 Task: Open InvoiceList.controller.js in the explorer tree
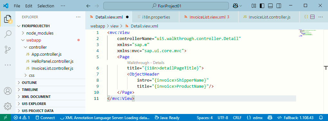pos(51,69)
